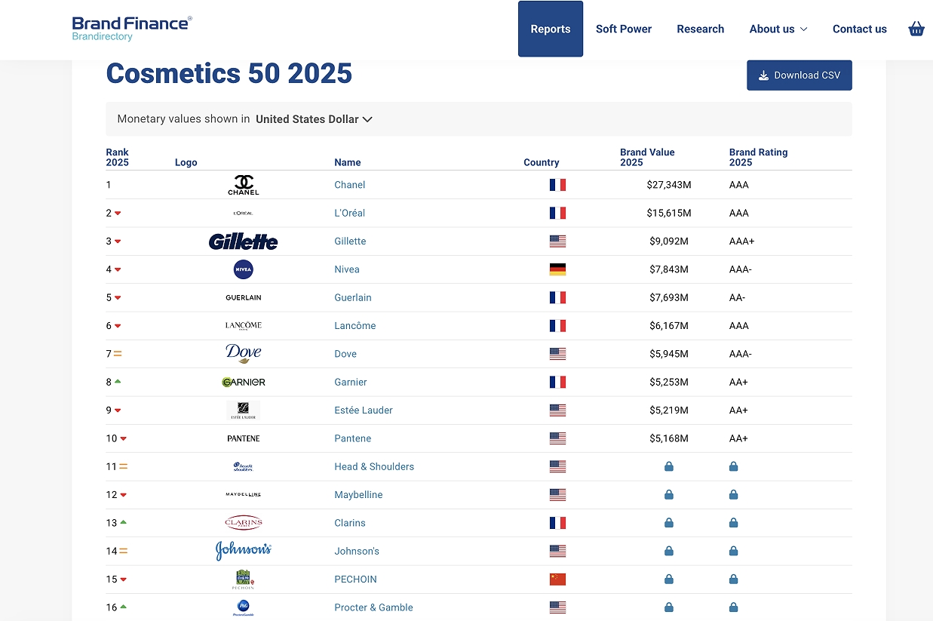Open Contact us page
This screenshot has width=933, height=621.
860,29
